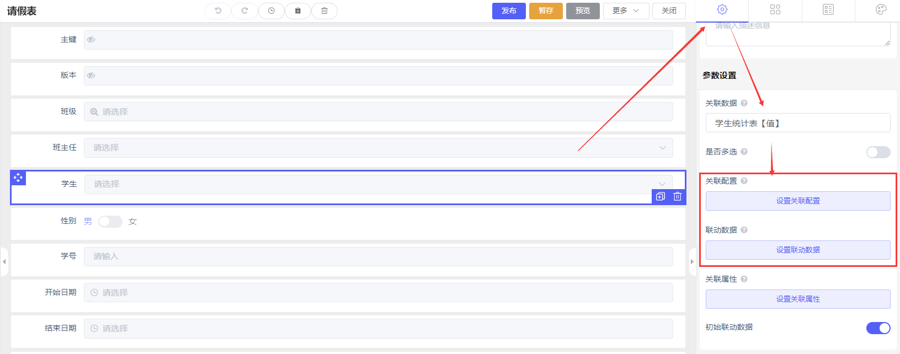The height and width of the screenshot is (354, 900).
Task: Copy the selected 学生 field
Action: click(x=661, y=196)
